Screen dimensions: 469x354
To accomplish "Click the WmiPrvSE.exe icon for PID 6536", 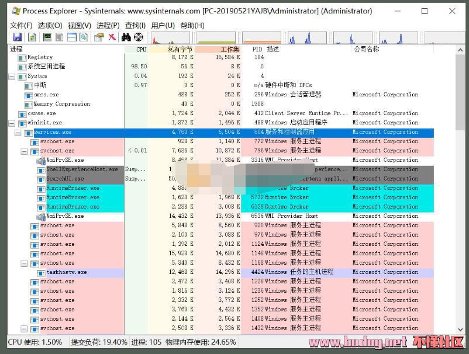I will click(41, 217).
